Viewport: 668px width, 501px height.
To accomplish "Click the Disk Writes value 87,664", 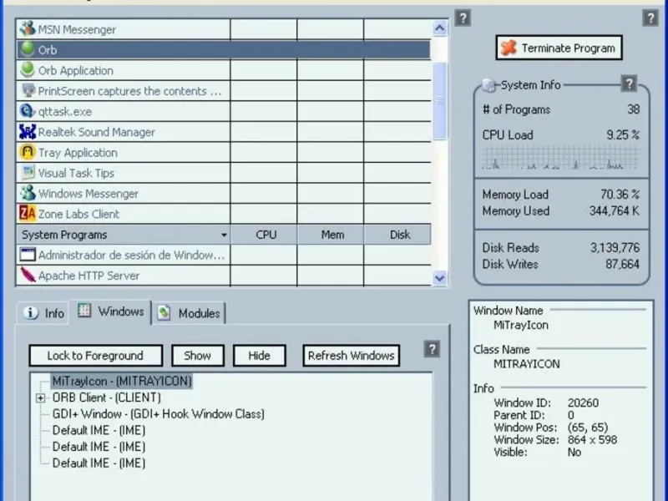I will point(622,264).
